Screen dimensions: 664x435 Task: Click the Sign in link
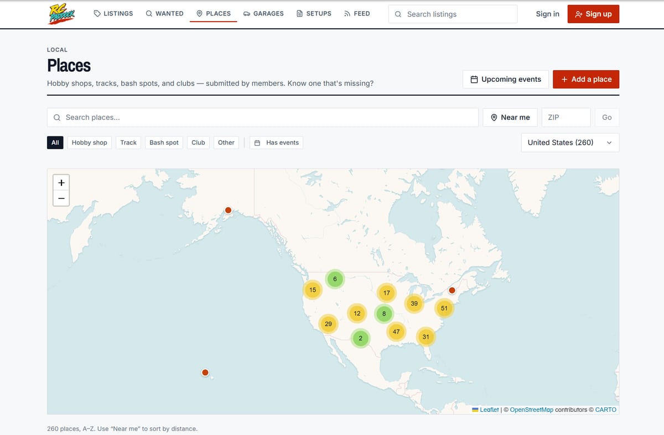547,14
